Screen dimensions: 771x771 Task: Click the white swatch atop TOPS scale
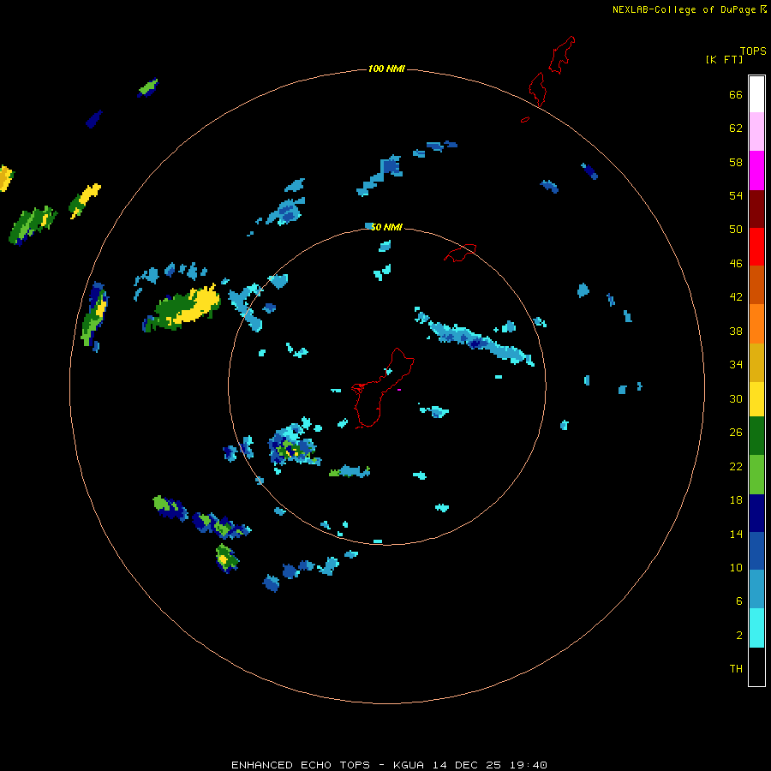pos(756,94)
